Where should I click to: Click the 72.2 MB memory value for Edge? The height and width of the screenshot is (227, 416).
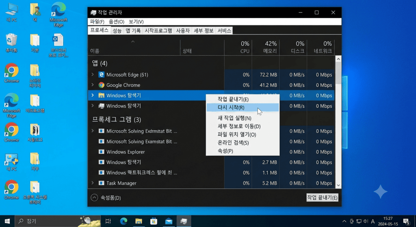click(x=268, y=75)
